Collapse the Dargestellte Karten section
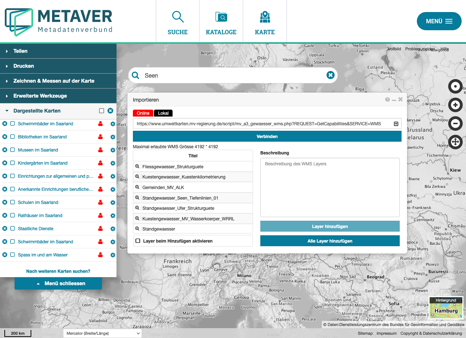The width and height of the screenshot is (466, 338). tap(6, 110)
